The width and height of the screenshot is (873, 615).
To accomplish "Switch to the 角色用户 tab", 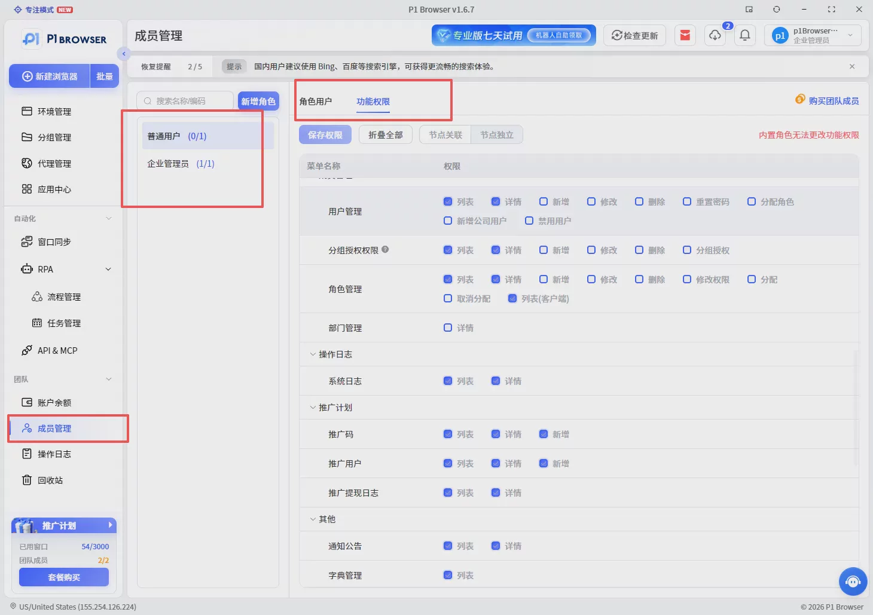I will click(316, 102).
